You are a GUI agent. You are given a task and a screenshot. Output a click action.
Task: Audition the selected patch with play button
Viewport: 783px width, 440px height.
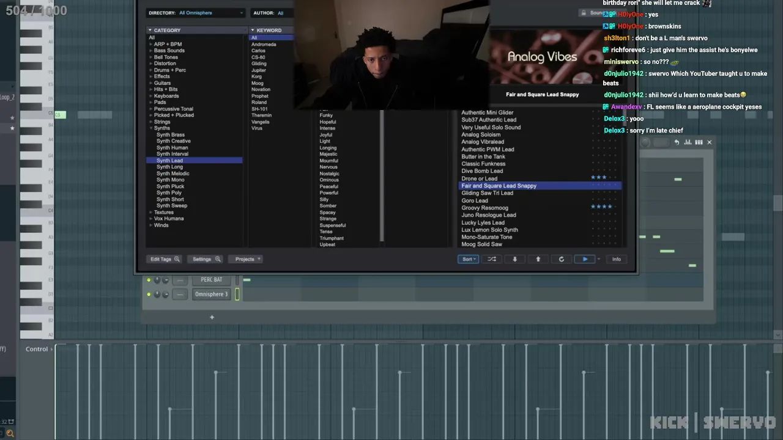585,259
